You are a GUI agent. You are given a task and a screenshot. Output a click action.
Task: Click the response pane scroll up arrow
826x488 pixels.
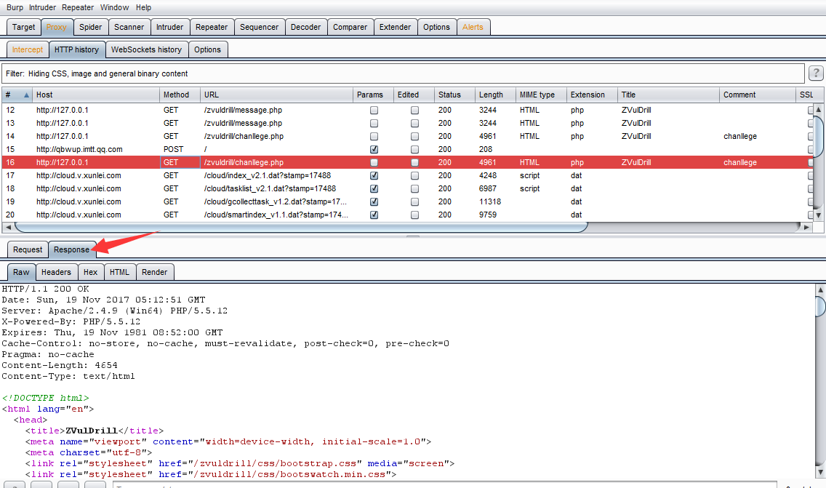coord(820,289)
